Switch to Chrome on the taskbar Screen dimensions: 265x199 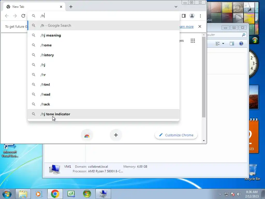tap(55, 194)
